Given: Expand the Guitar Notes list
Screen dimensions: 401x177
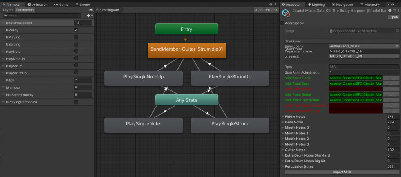Looking at the screenshot, I should pos(283,150).
